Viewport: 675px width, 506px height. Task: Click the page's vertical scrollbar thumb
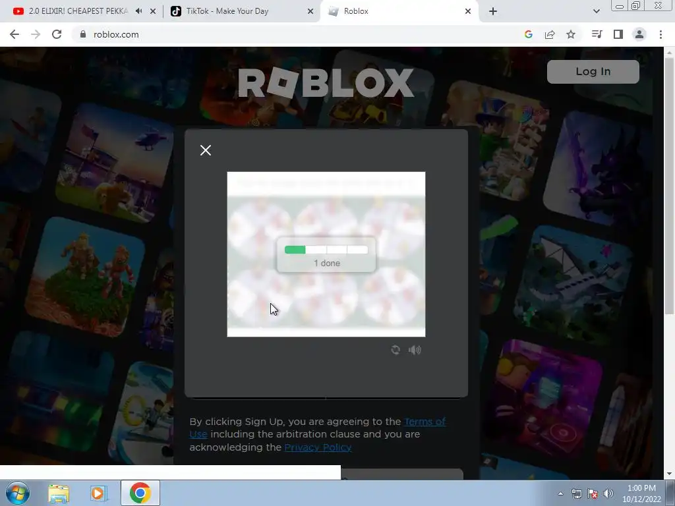pos(669,185)
